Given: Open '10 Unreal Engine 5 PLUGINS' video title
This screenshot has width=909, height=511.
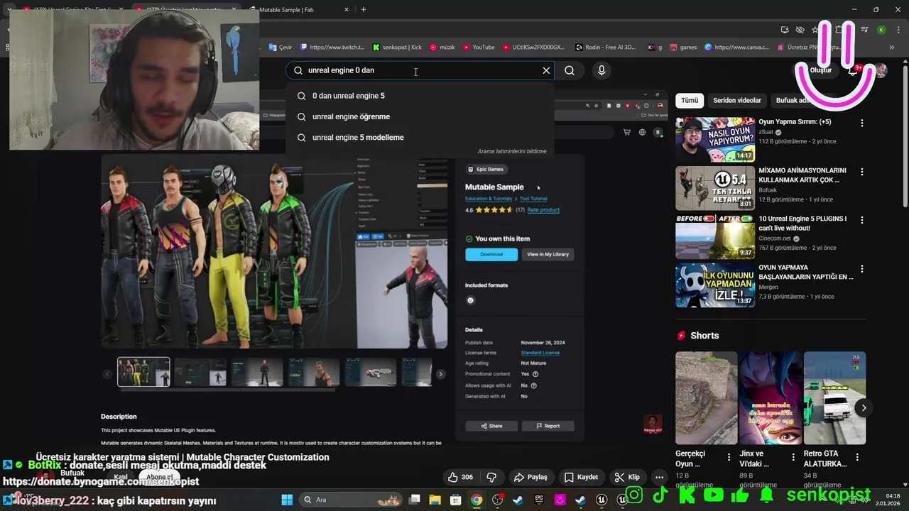Looking at the screenshot, I should coord(802,224).
